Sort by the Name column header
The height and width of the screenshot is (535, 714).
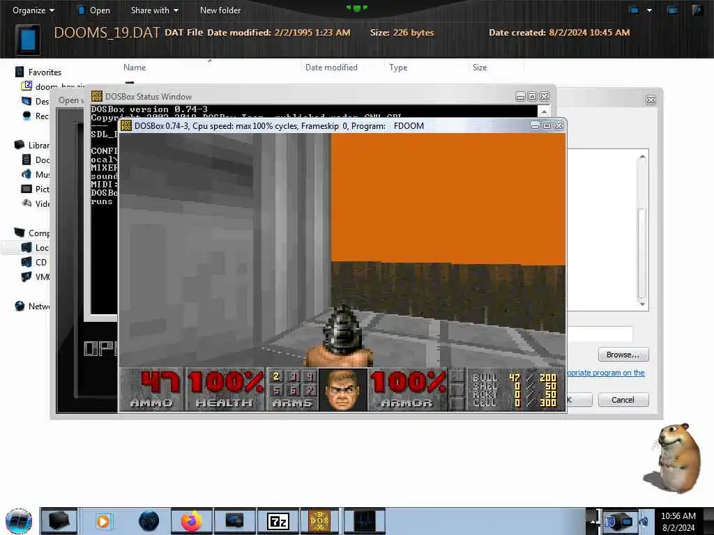(x=135, y=68)
